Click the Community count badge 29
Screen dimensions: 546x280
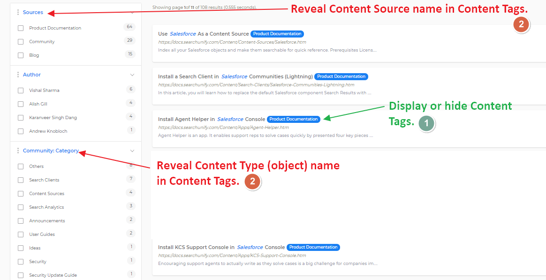coord(129,41)
